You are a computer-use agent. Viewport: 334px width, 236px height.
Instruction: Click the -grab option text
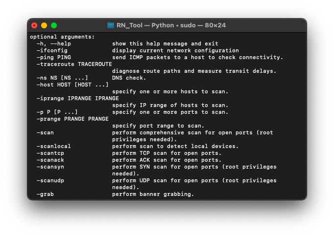pos(45,194)
